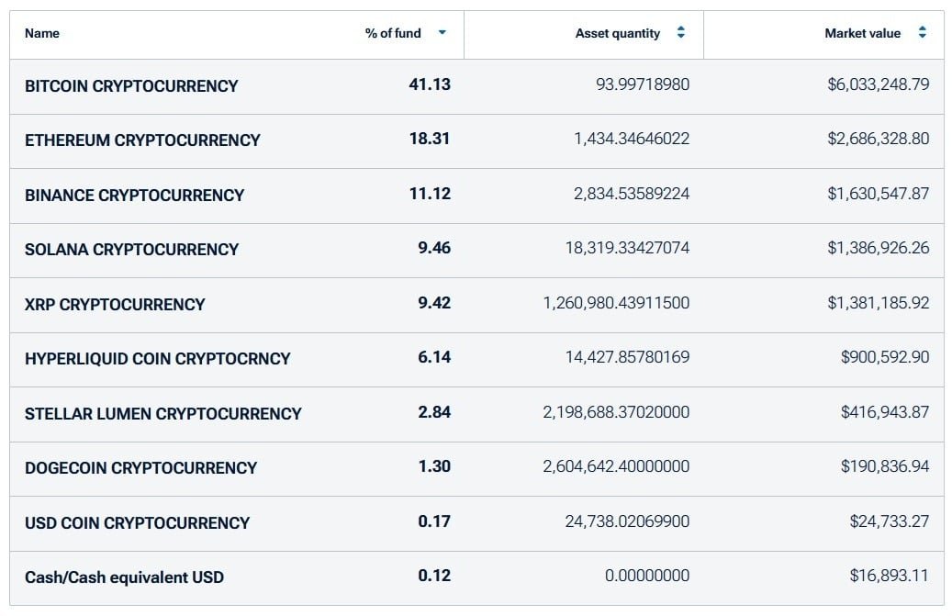Click the % of fund column header label
Image resolution: width=952 pixels, height=616 pixels.
click(x=393, y=33)
